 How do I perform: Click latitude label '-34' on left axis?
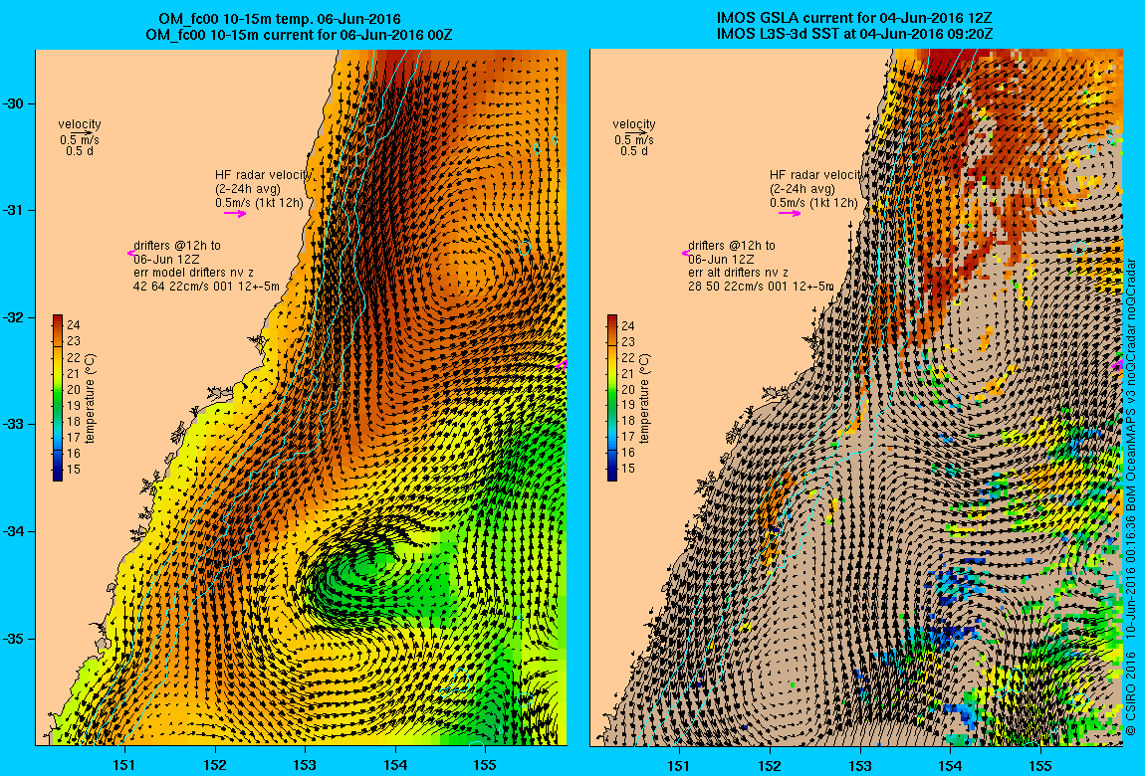coord(13,531)
